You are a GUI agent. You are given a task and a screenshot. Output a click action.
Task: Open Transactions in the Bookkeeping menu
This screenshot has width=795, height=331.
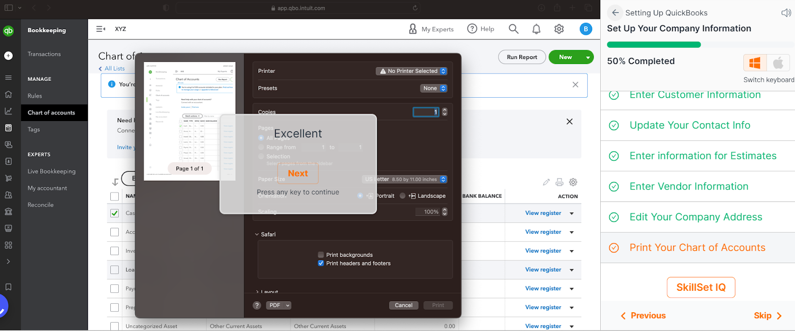(x=44, y=54)
